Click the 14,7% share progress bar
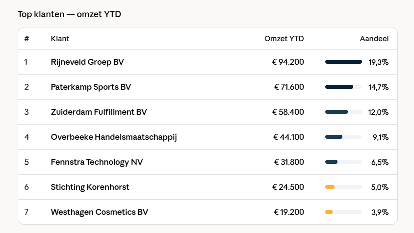This screenshot has width=414, height=233. (x=343, y=87)
